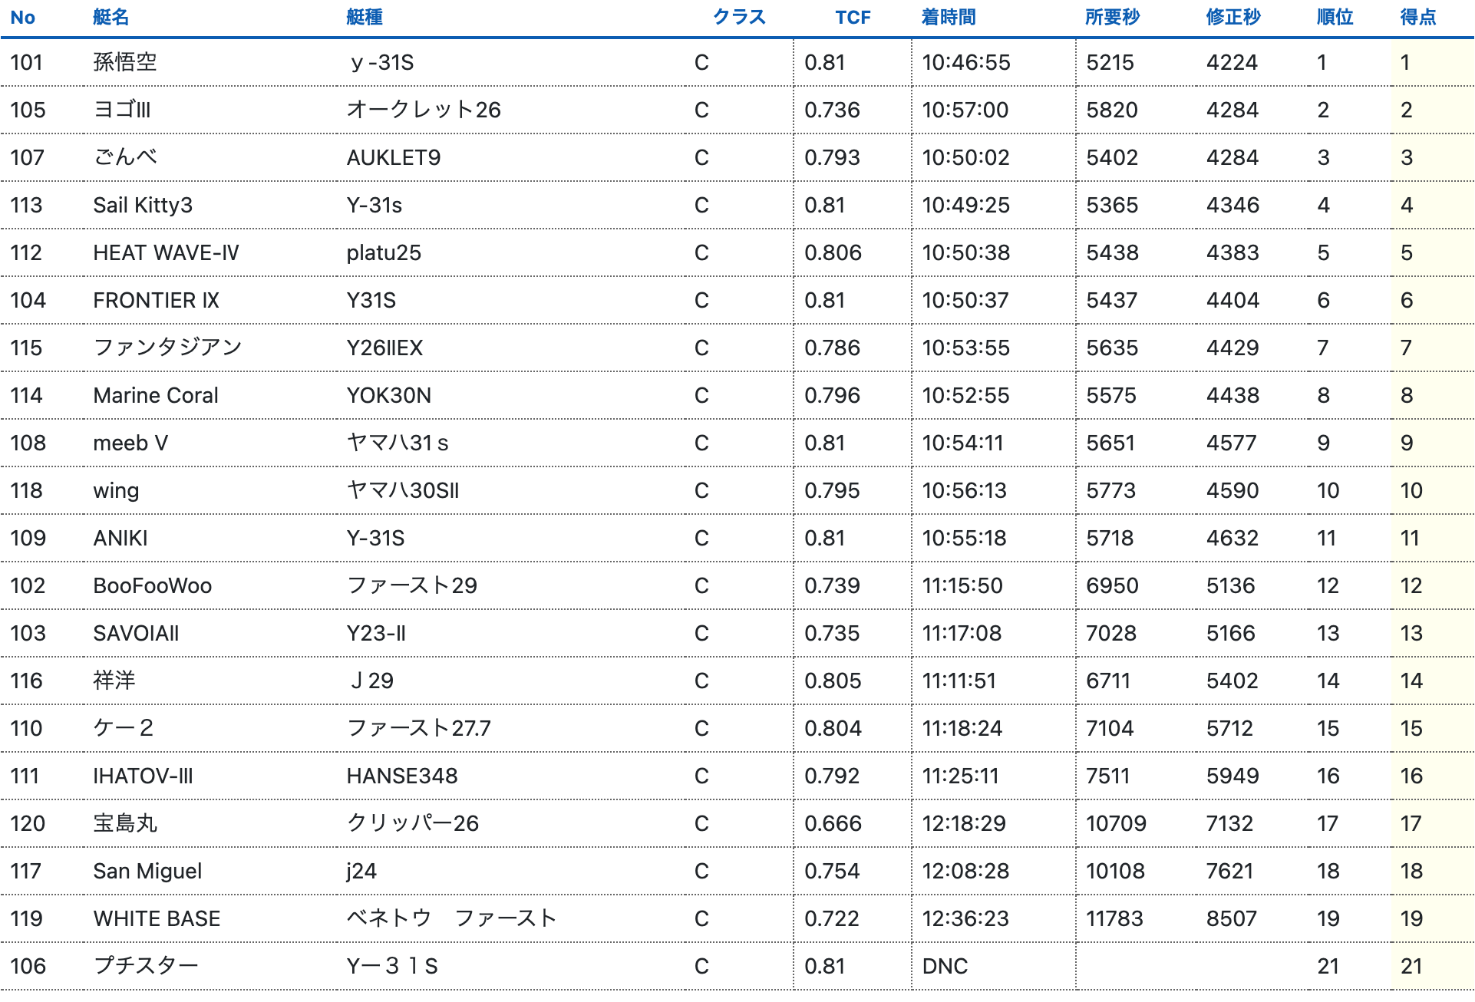
Task: Click the TCF column header
Action: (x=853, y=18)
